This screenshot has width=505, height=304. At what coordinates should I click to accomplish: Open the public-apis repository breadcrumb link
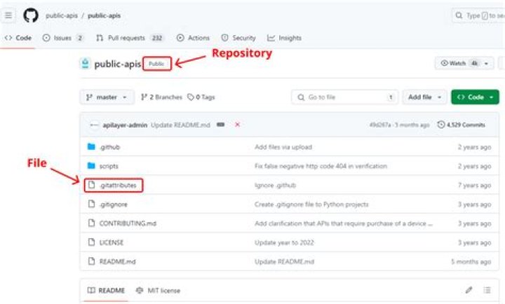point(104,15)
